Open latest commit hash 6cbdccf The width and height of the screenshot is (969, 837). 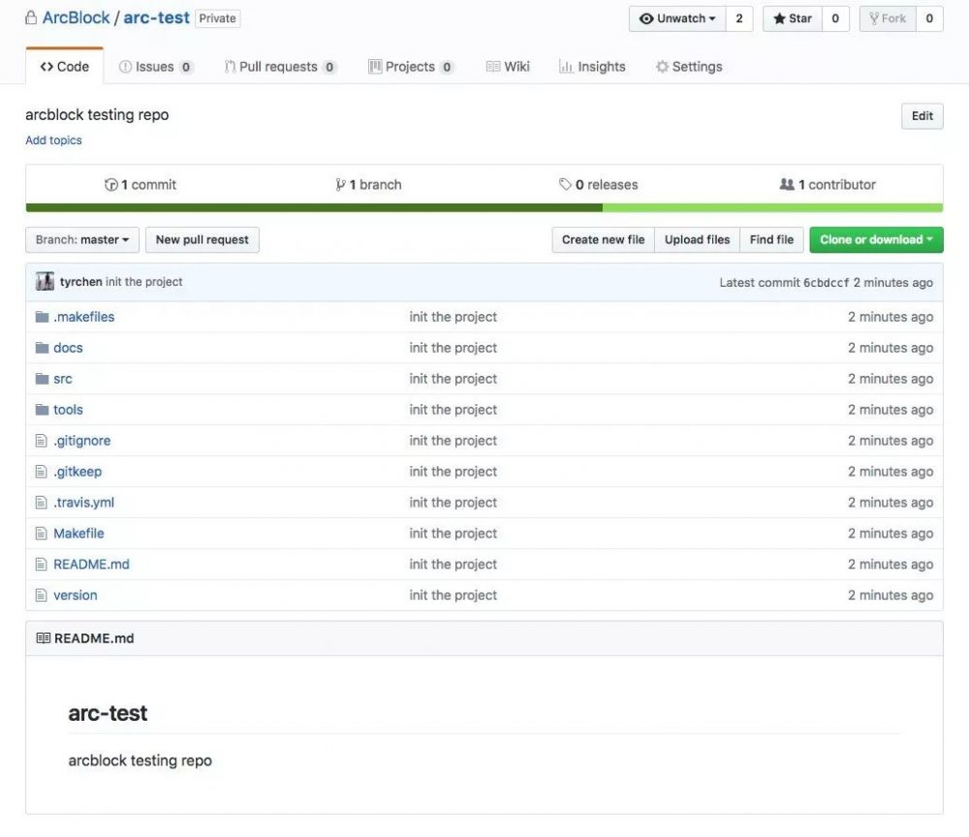click(827, 282)
